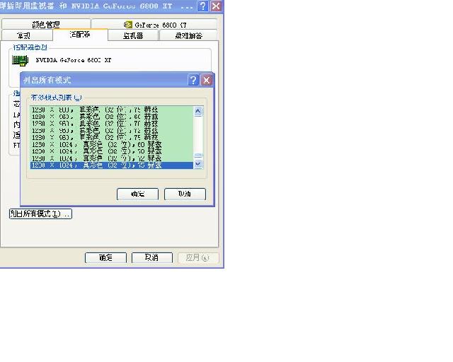Click the mode list scrollbar thumb
This screenshot has width=453, height=362.
(198, 155)
